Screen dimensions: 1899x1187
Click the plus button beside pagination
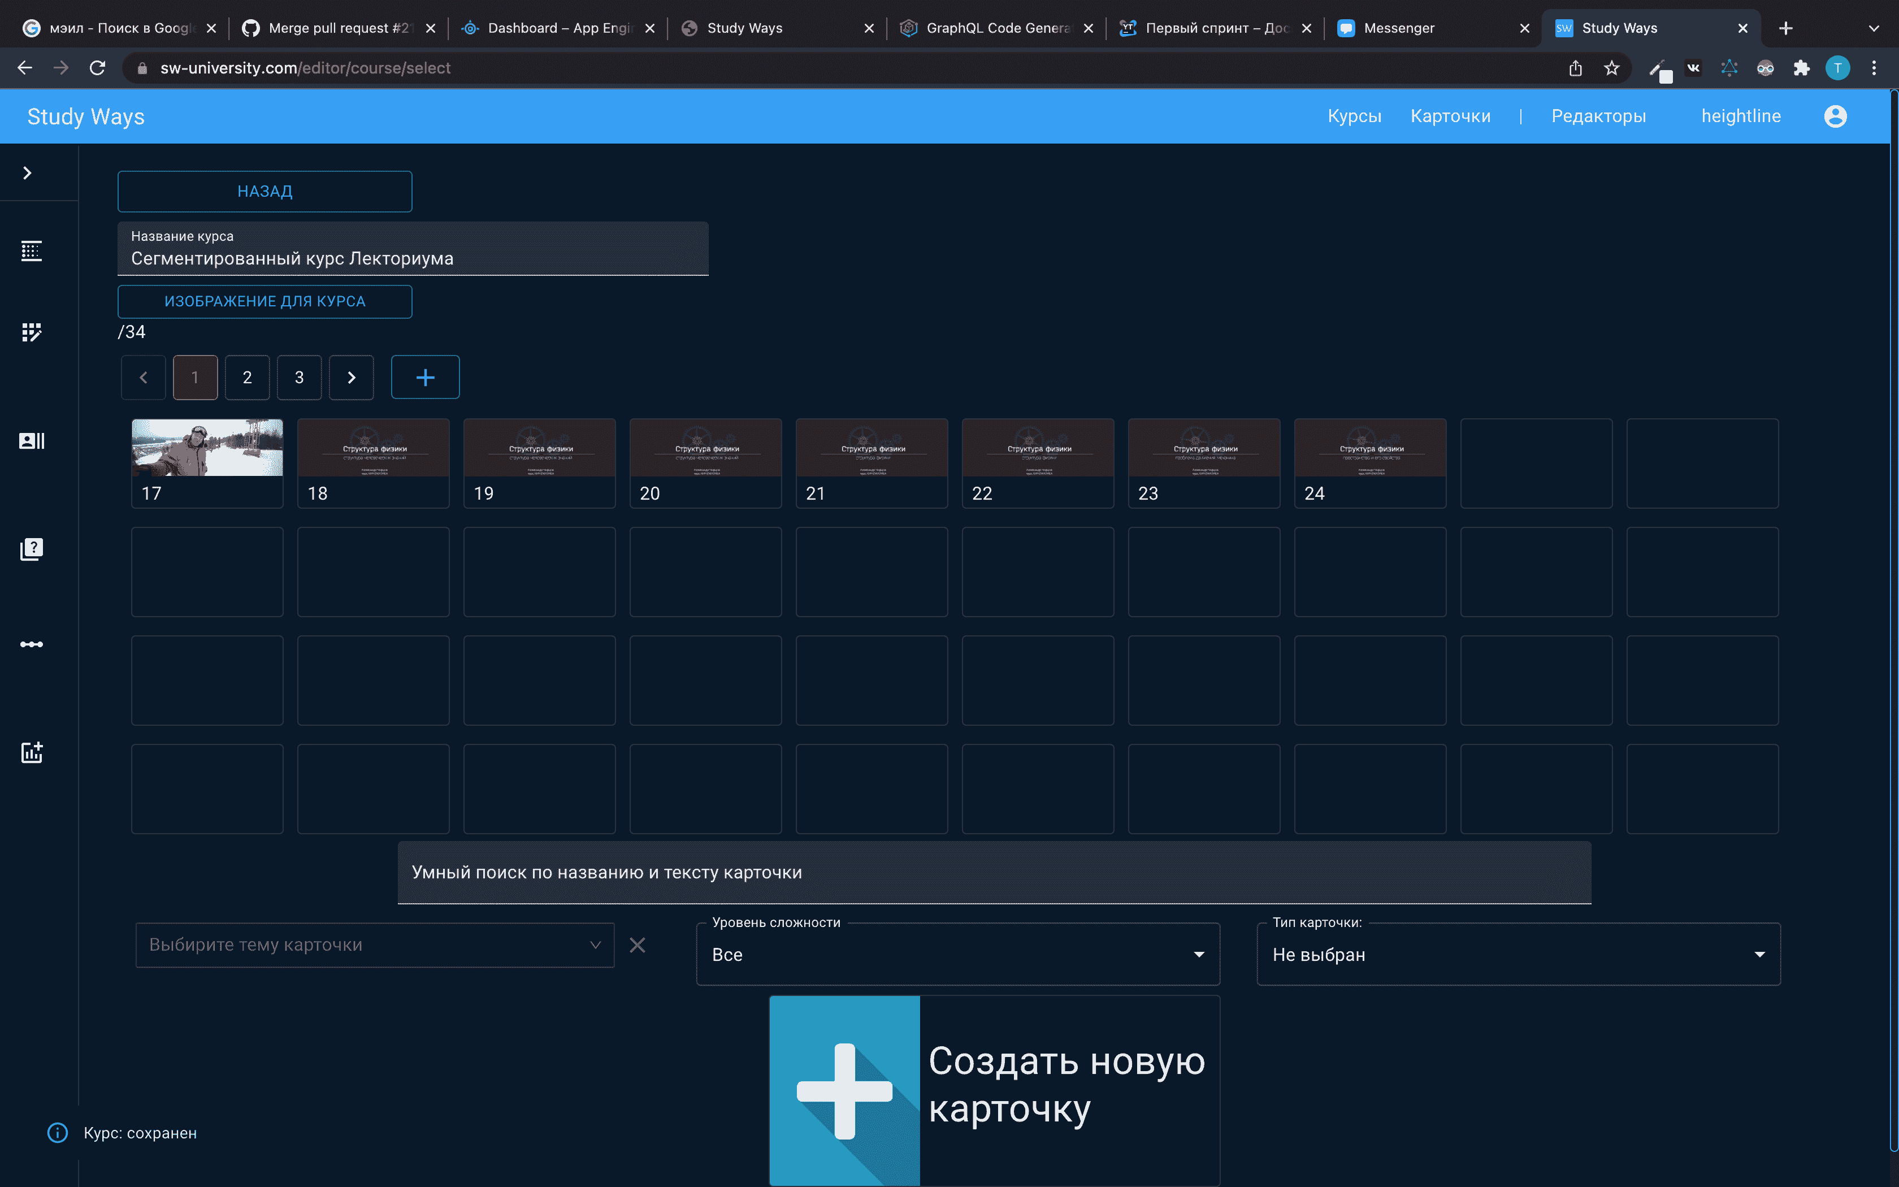pyautogui.click(x=426, y=378)
